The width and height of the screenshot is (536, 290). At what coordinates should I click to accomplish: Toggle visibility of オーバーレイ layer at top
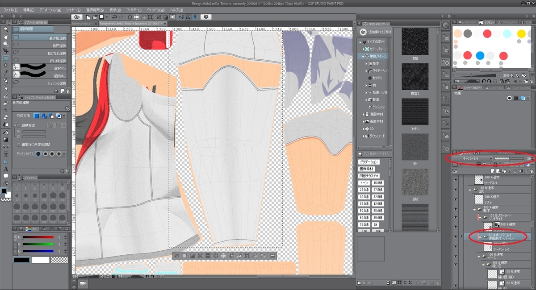456,180
